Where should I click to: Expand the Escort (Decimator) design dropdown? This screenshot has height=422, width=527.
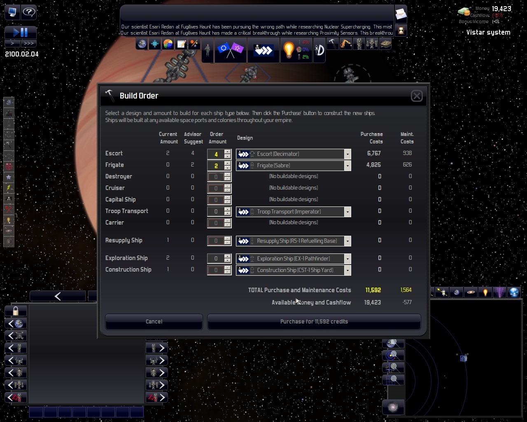tap(347, 154)
